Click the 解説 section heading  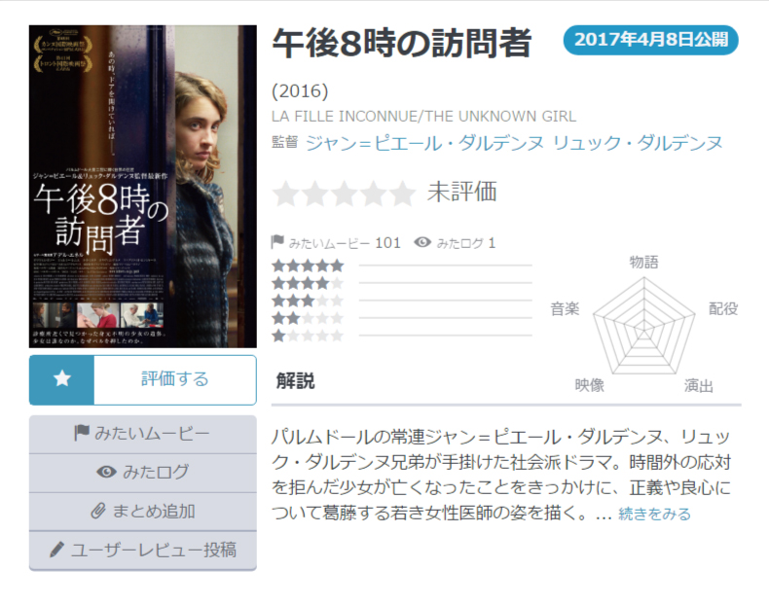(295, 380)
